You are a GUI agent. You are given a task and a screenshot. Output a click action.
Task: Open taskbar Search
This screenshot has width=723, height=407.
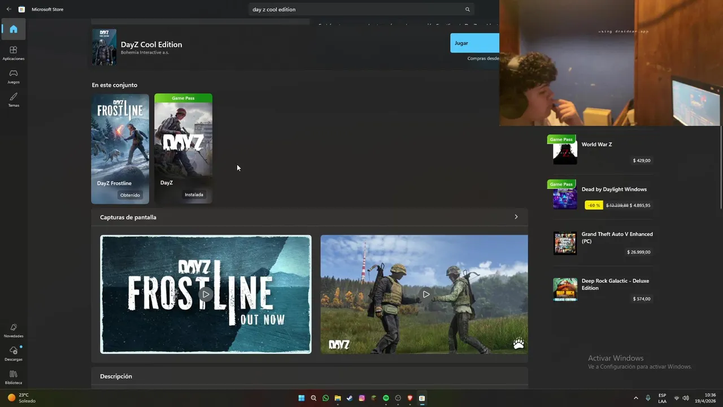pos(313,398)
